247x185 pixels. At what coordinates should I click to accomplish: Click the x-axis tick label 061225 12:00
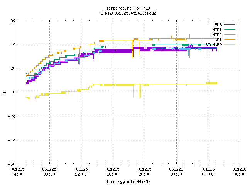[81, 172]
